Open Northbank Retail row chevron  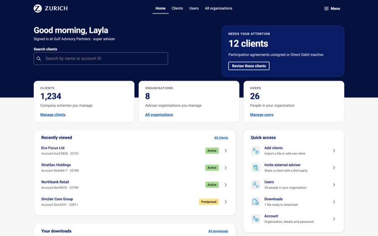tap(226, 185)
